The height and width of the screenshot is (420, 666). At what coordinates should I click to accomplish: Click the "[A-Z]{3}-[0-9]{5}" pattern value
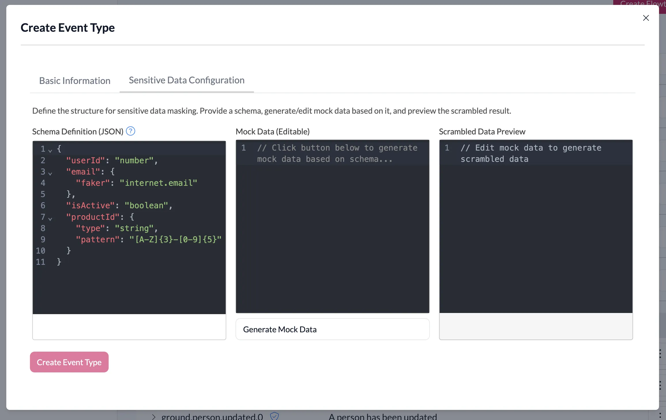coord(175,239)
